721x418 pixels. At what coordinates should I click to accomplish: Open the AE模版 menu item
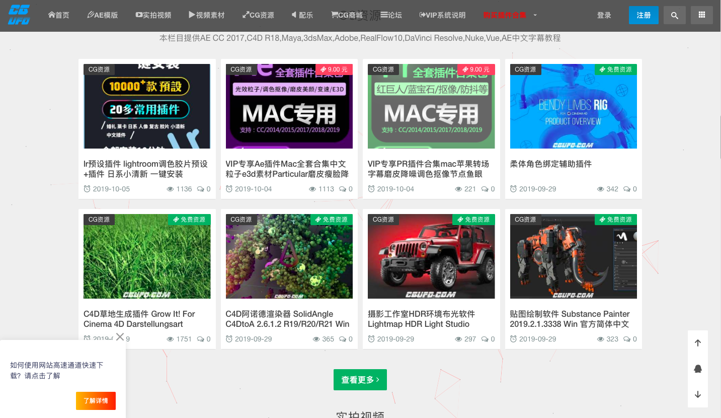[102, 15]
